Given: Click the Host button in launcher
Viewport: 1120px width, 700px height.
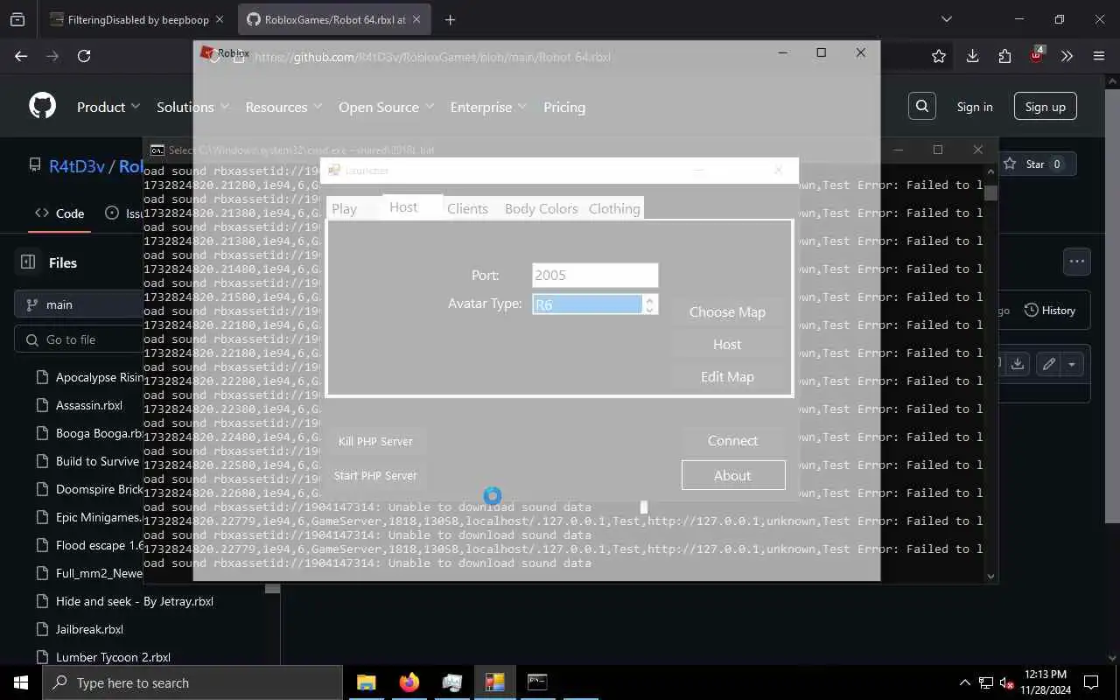Looking at the screenshot, I should tap(727, 344).
